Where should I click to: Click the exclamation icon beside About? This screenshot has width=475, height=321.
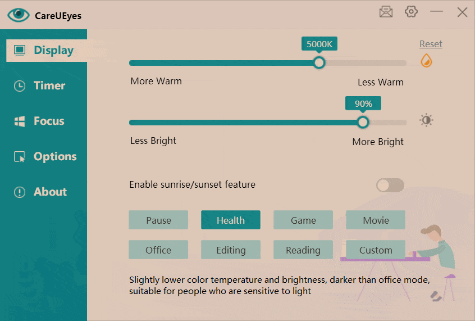point(20,192)
